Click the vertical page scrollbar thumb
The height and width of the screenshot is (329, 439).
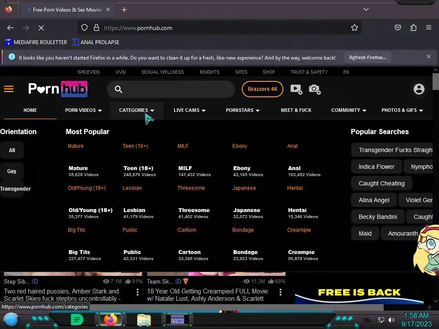tap(436, 82)
